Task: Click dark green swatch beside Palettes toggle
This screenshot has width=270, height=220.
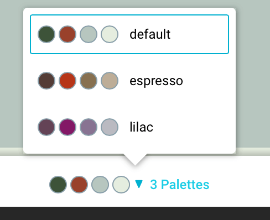Action: (x=58, y=185)
